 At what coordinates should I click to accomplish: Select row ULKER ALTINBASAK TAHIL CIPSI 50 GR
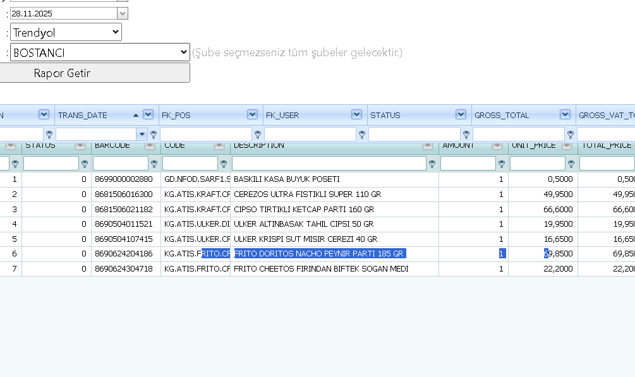click(317, 224)
